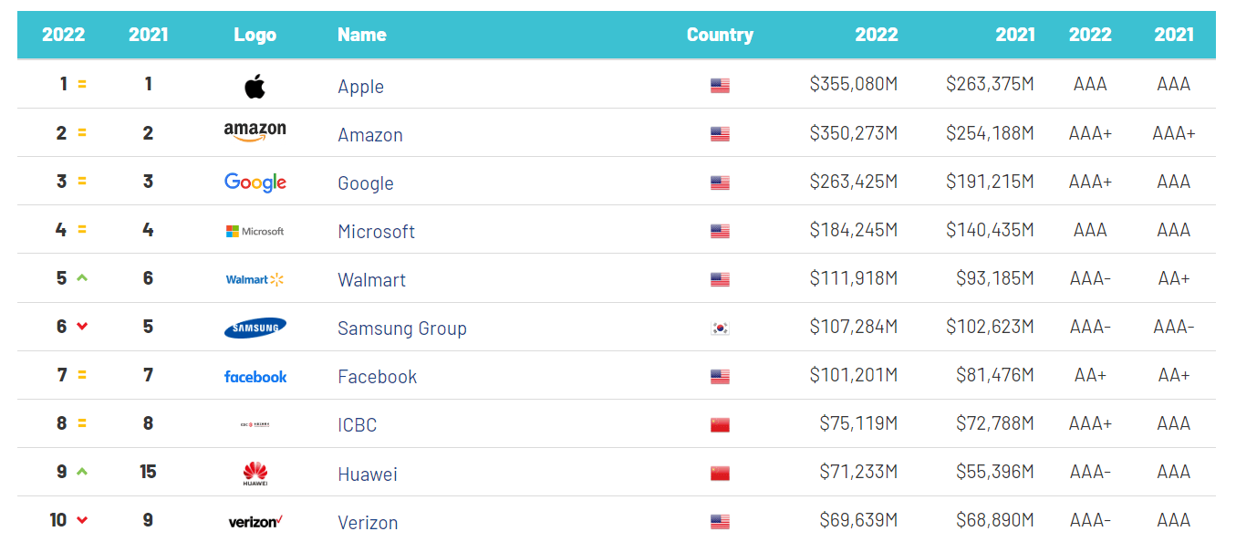
Task: Open the Walmart logo
Action: click(255, 280)
